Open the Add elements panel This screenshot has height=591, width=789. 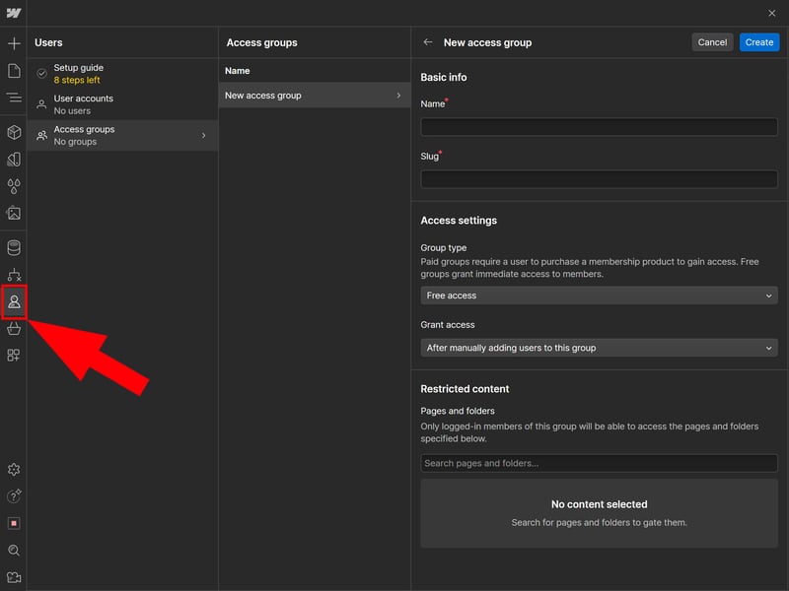tap(14, 44)
